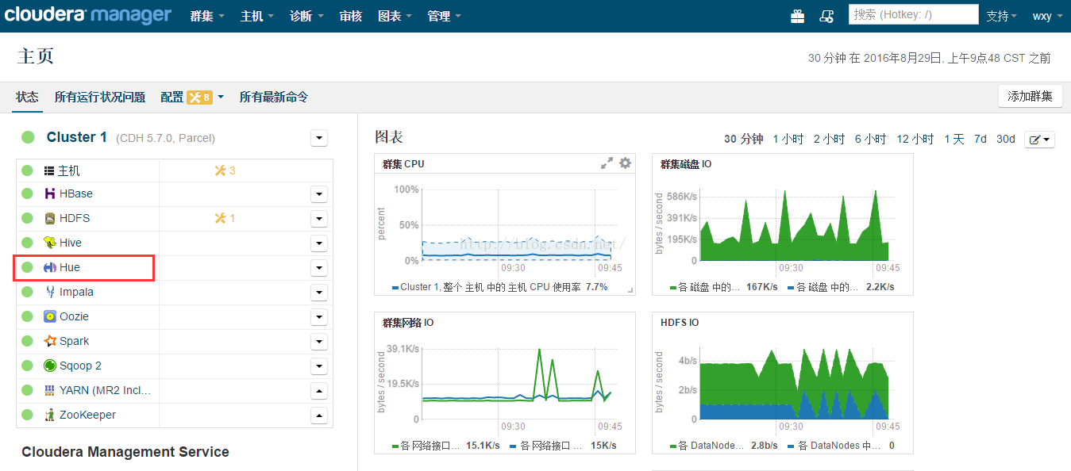Open Impala actions dropdown arrow
Viewport: 1071px width, 471px height.
(x=319, y=293)
